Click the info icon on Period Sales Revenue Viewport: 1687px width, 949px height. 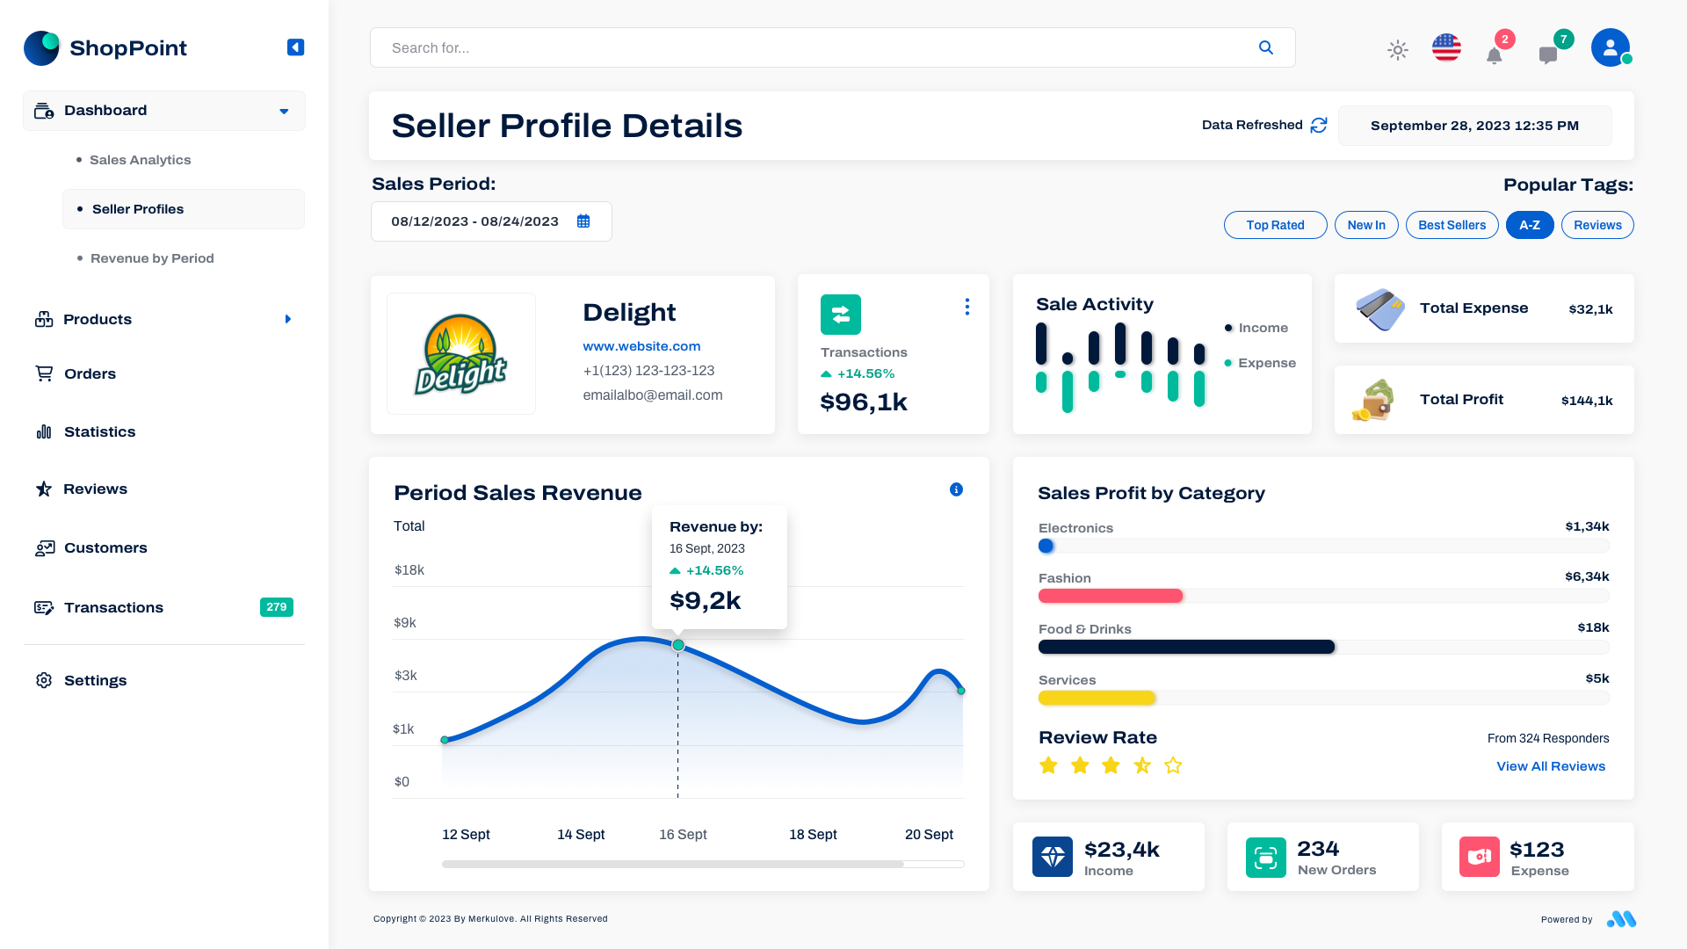click(x=956, y=489)
